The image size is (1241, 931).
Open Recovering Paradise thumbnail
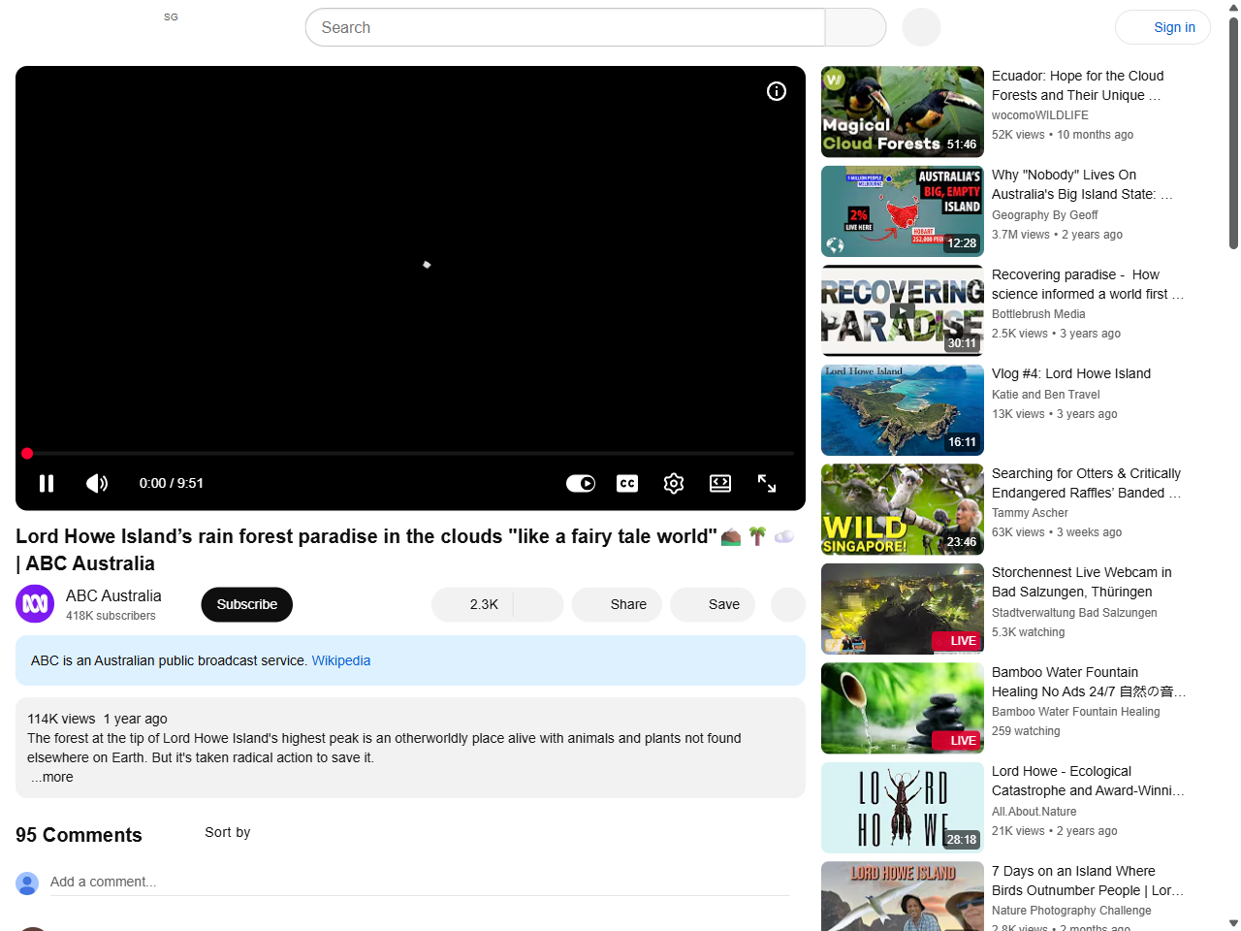[903, 310]
